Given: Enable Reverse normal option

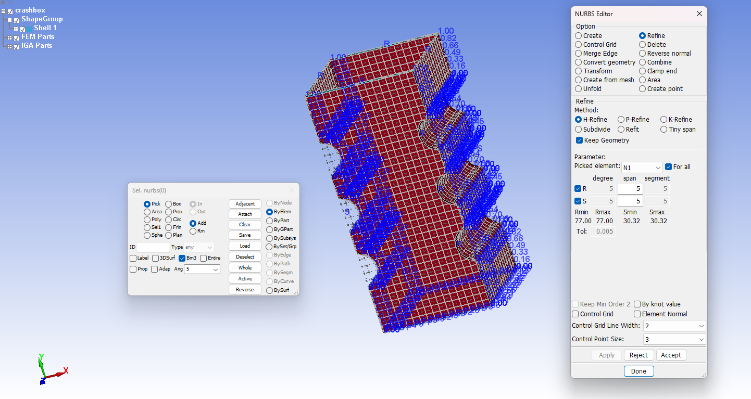Looking at the screenshot, I should 642,53.
